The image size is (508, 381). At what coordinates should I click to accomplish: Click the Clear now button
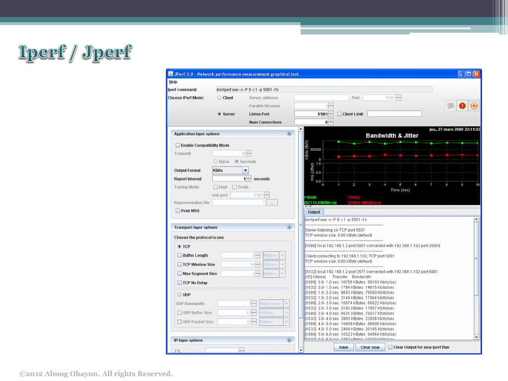(x=370, y=347)
